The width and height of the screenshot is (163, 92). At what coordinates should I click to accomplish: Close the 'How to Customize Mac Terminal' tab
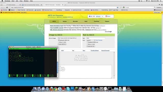point(41,5)
